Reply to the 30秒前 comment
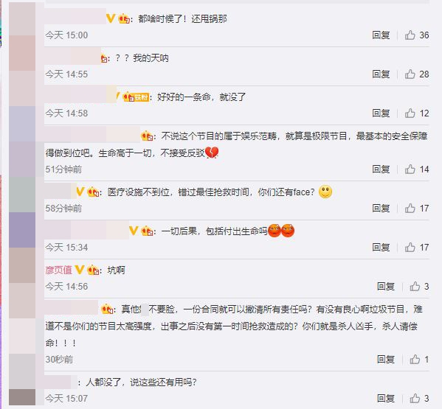Image resolution: width=442 pixels, height=409 pixels. [x=386, y=359]
